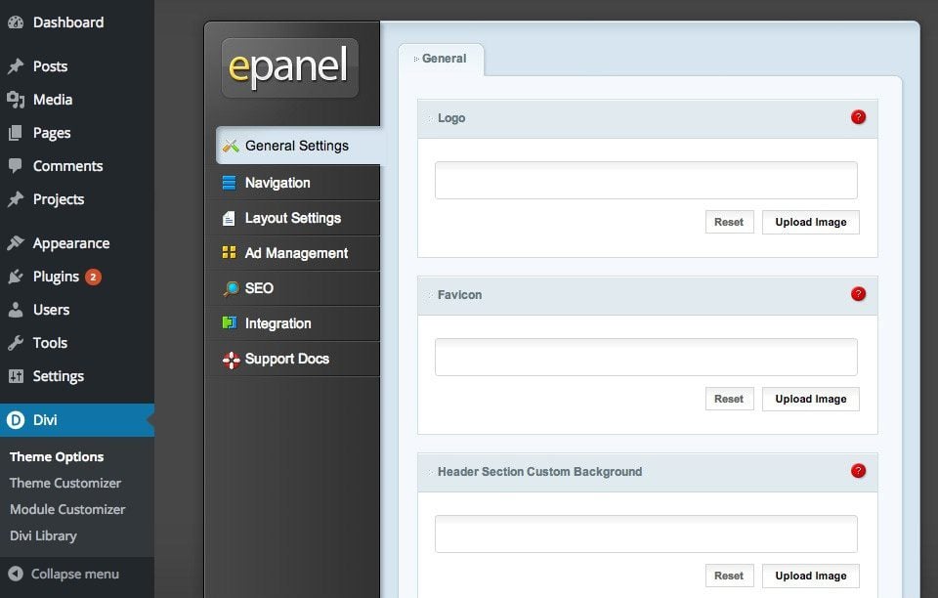Viewport: 938px width, 598px height.
Task: Focus the Favicon URL input field
Action: (x=646, y=357)
